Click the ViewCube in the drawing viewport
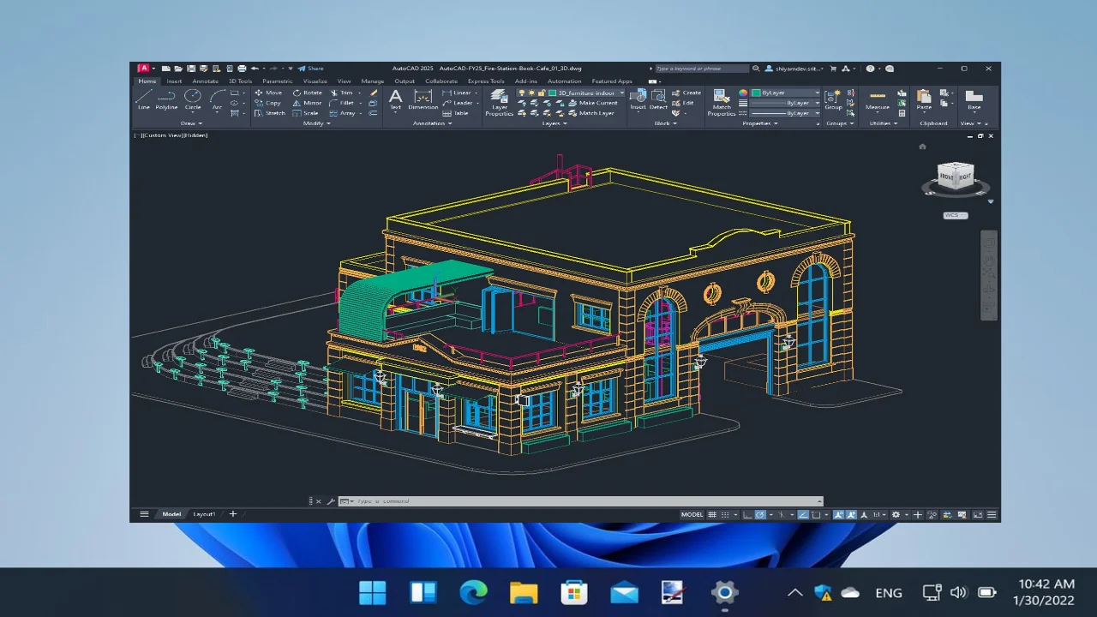Screen dimensions: 1097x617 click(956, 177)
